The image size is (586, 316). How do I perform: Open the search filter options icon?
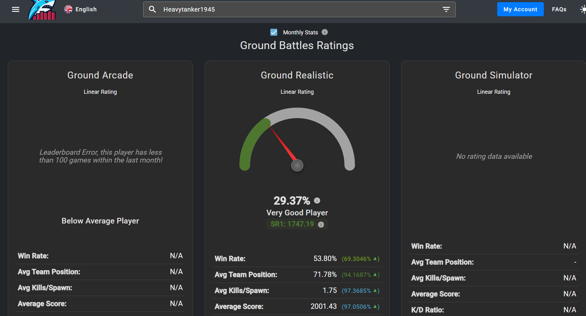click(446, 9)
